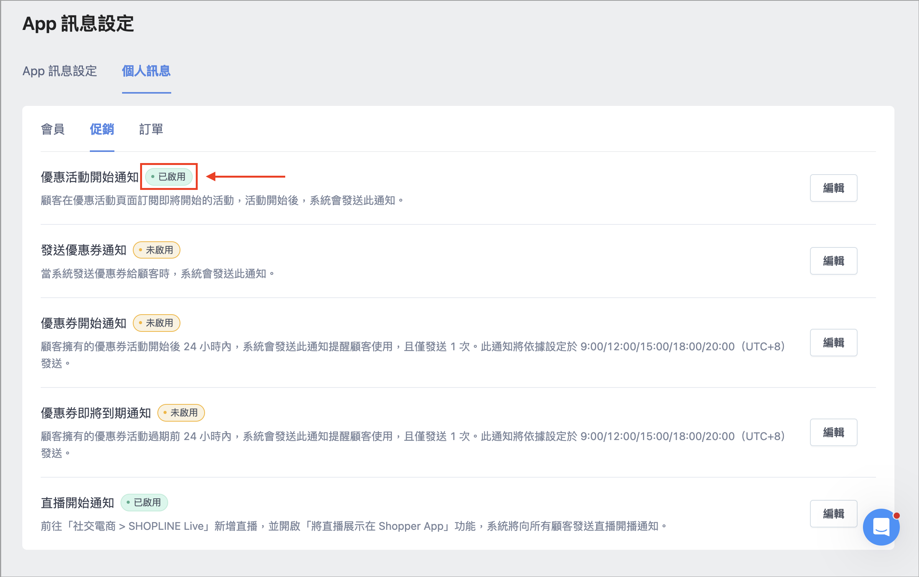Click the 發送優惠券通知 title
Screen dimensions: 919x577
point(84,250)
